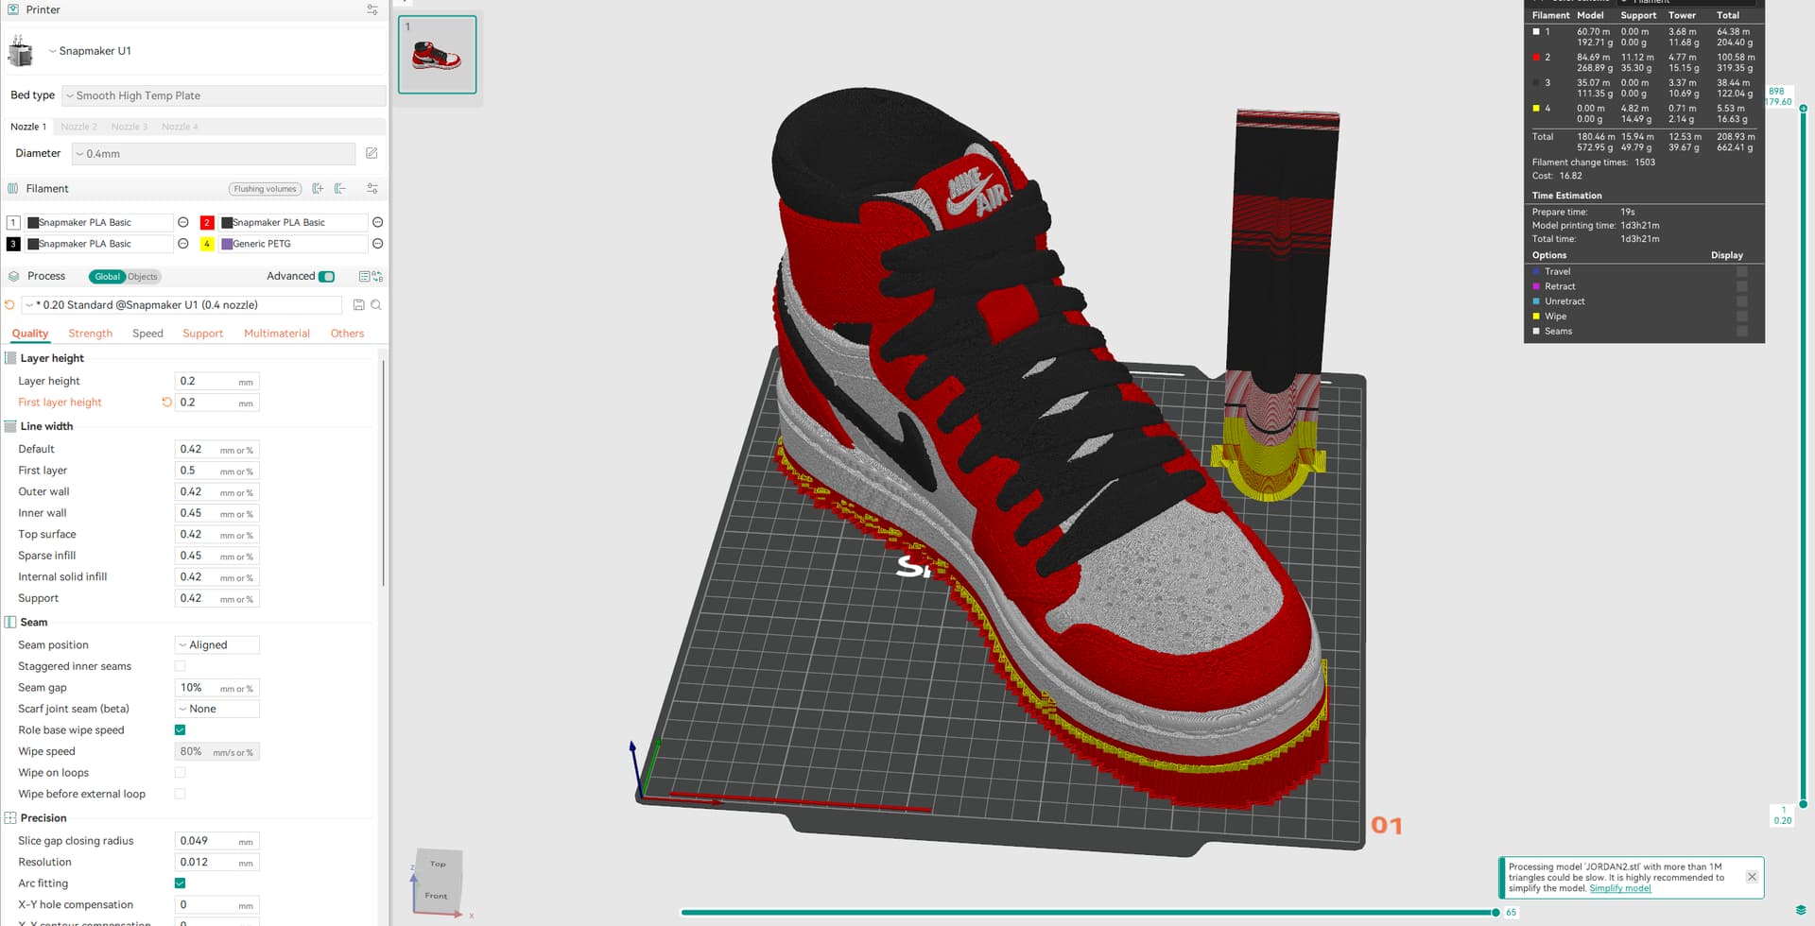
Task: Enable Staggered inner seams checkbox
Action: click(180, 666)
